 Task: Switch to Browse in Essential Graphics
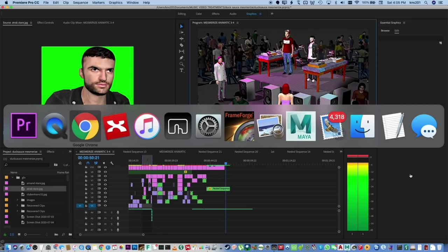tap(385, 30)
